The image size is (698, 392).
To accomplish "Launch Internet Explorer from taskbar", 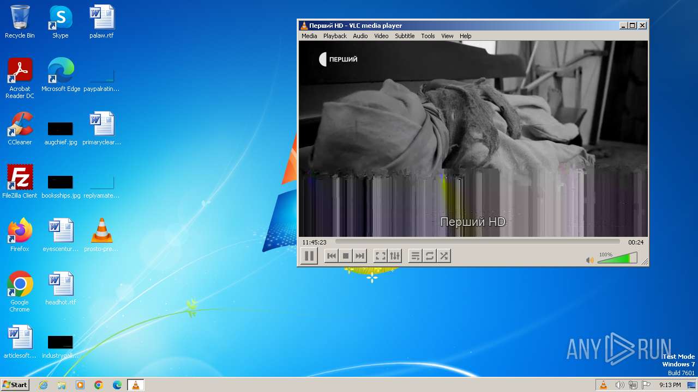I will coord(43,385).
